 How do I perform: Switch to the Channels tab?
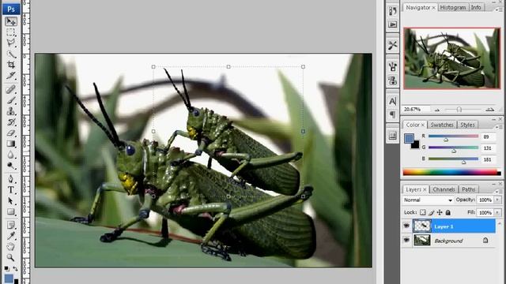pyautogui.click(x=444, y=189)
